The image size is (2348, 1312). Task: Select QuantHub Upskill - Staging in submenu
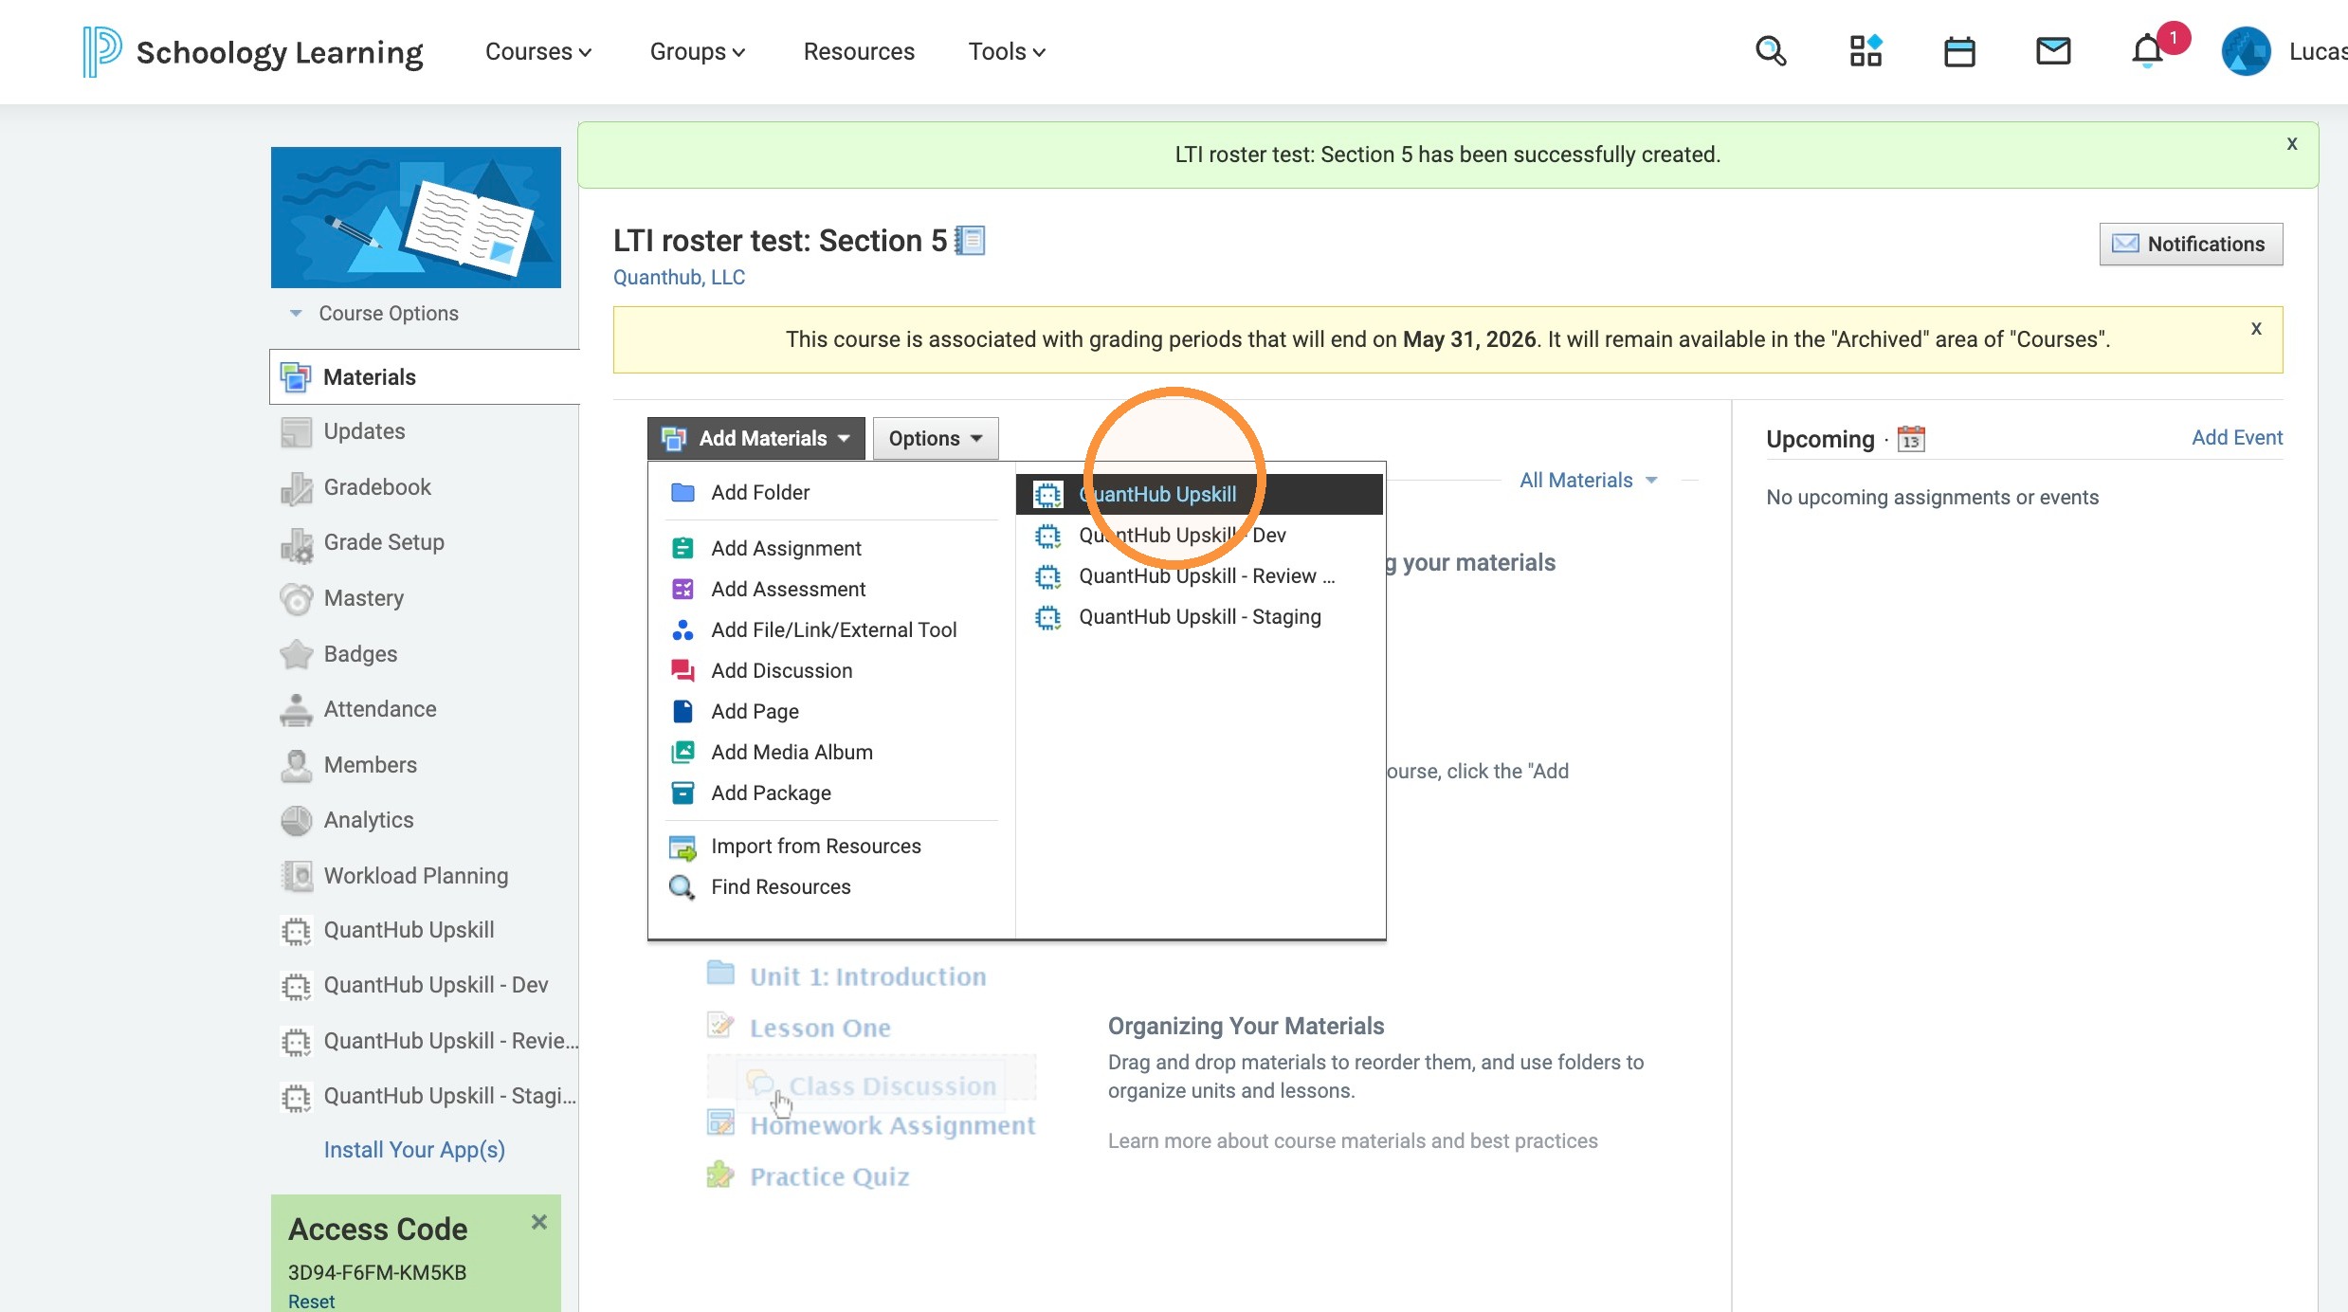point(1199,616)
